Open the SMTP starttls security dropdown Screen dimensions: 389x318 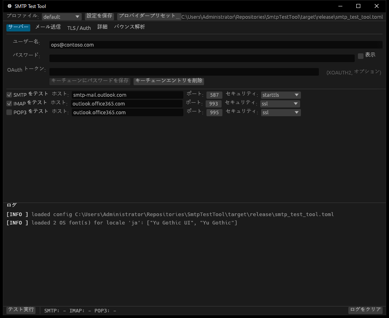pos(281,95)
